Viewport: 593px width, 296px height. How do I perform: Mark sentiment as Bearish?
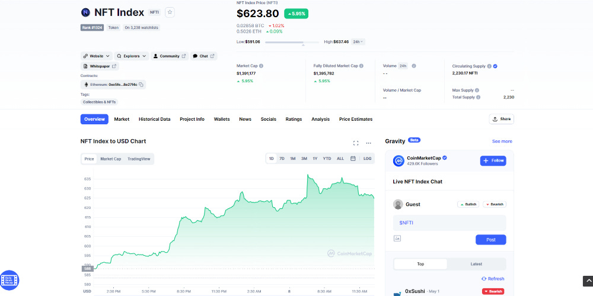495,204
